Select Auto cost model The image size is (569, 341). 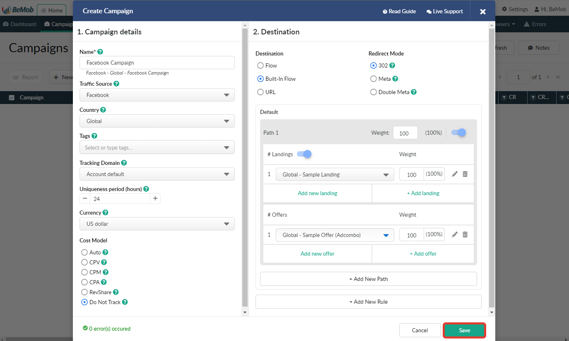84,252
